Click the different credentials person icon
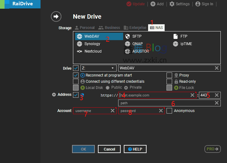 83,81
